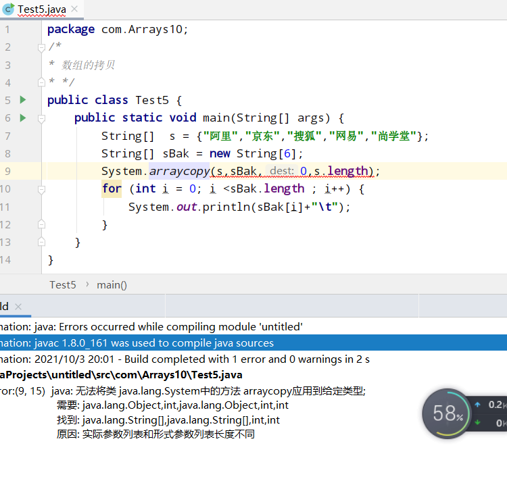Viewport: 507px width, 481px height.
Task: Click the 58% memory usage floating widget
Action: (x=448, y=413)
